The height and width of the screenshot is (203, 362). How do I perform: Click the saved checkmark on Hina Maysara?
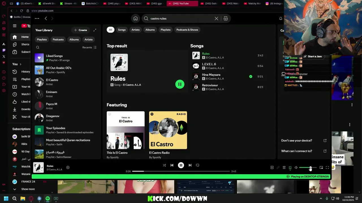(x=251, y=76)
